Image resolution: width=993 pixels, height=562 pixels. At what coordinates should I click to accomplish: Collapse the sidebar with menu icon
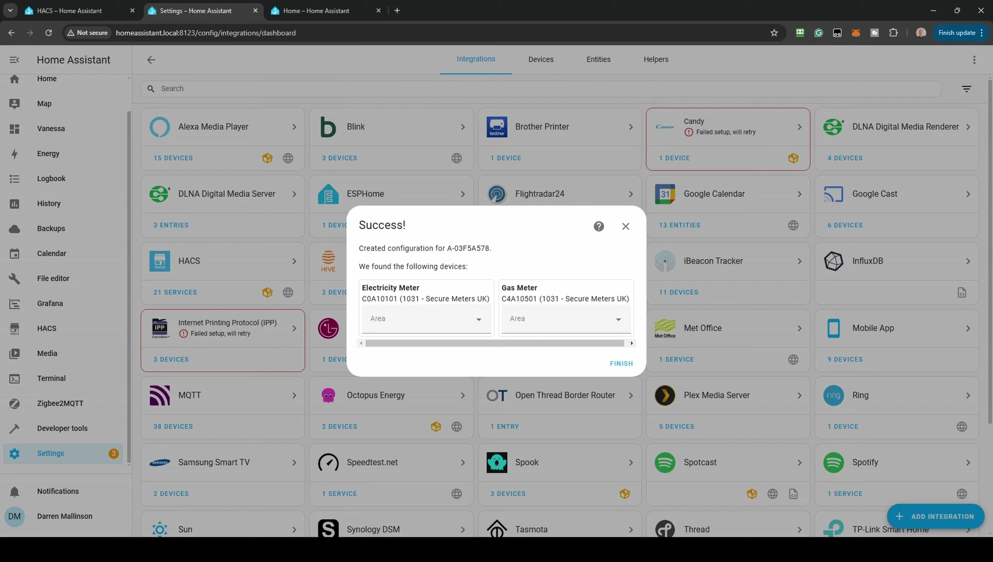(14, 60)
